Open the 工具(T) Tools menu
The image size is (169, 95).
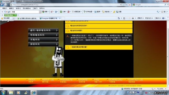coord(35,8)
